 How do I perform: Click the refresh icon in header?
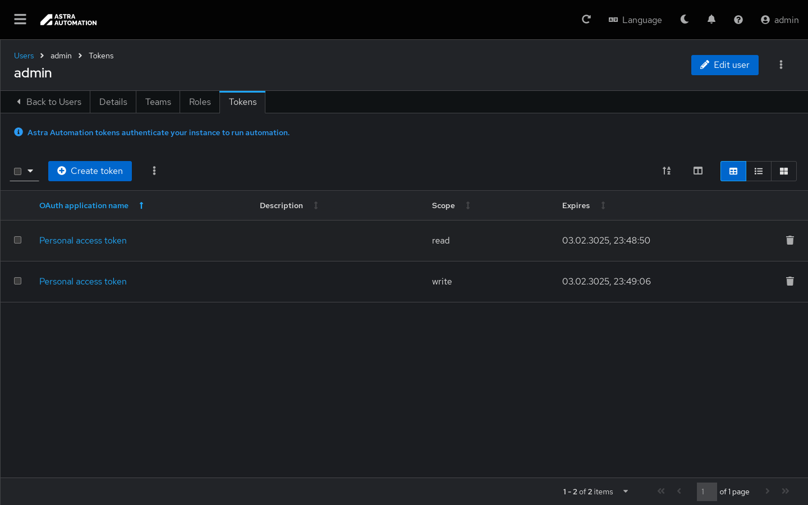[586, 20]
